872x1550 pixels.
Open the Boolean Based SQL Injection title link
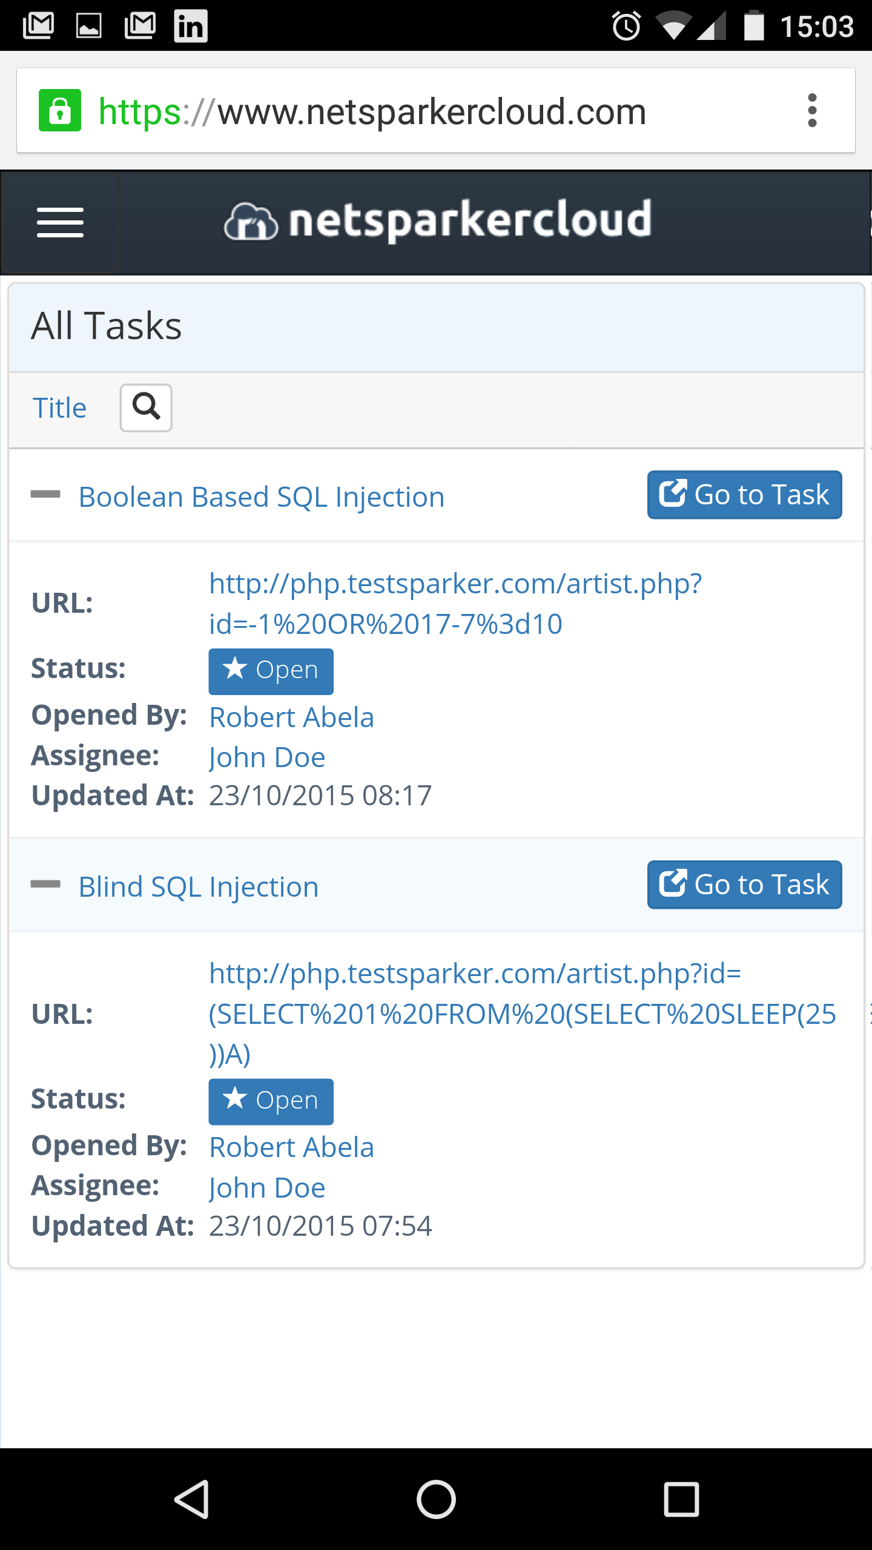tap(262, 497)
